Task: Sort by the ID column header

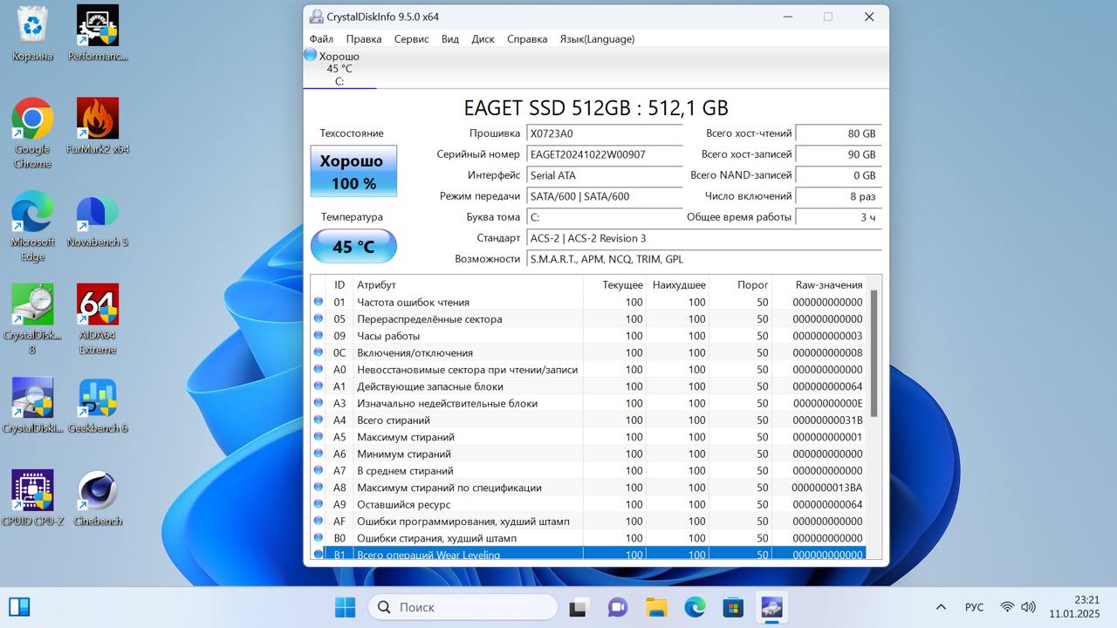Action: (x=339, y=284)
